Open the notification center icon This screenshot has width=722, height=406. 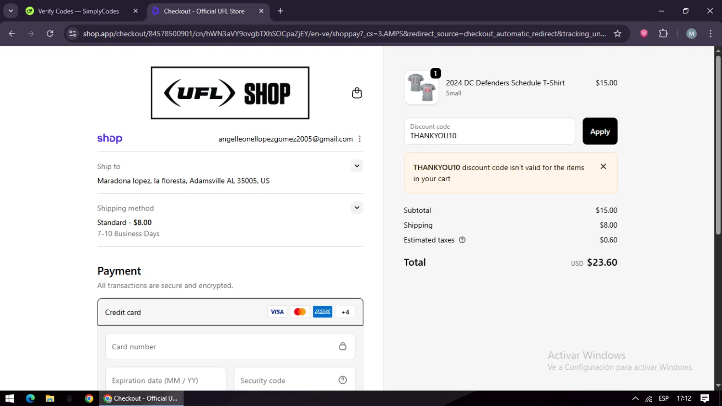coord(705,398)
